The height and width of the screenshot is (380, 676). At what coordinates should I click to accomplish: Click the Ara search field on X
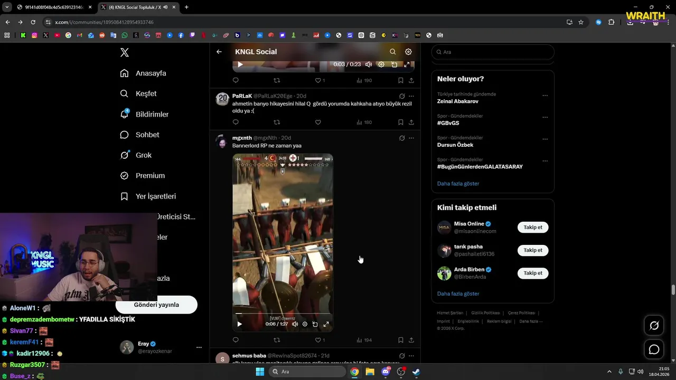point(493,52)
